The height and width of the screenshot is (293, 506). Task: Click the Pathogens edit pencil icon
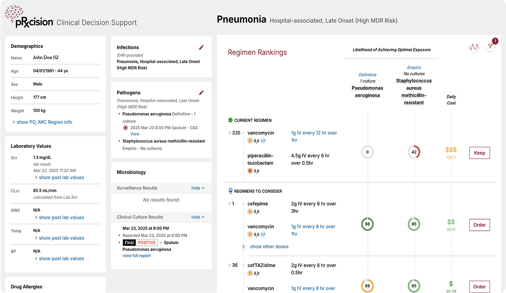pos(201,93)
